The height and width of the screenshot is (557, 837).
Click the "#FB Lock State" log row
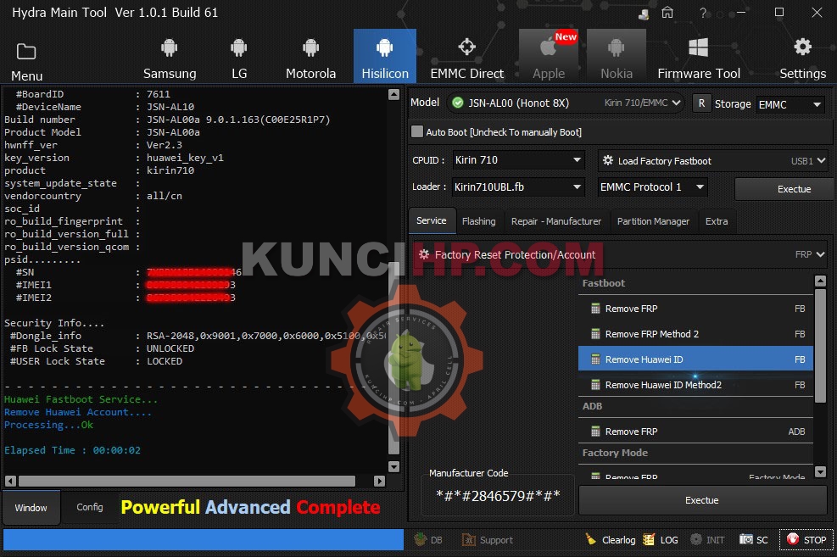[x=102, y=348]
